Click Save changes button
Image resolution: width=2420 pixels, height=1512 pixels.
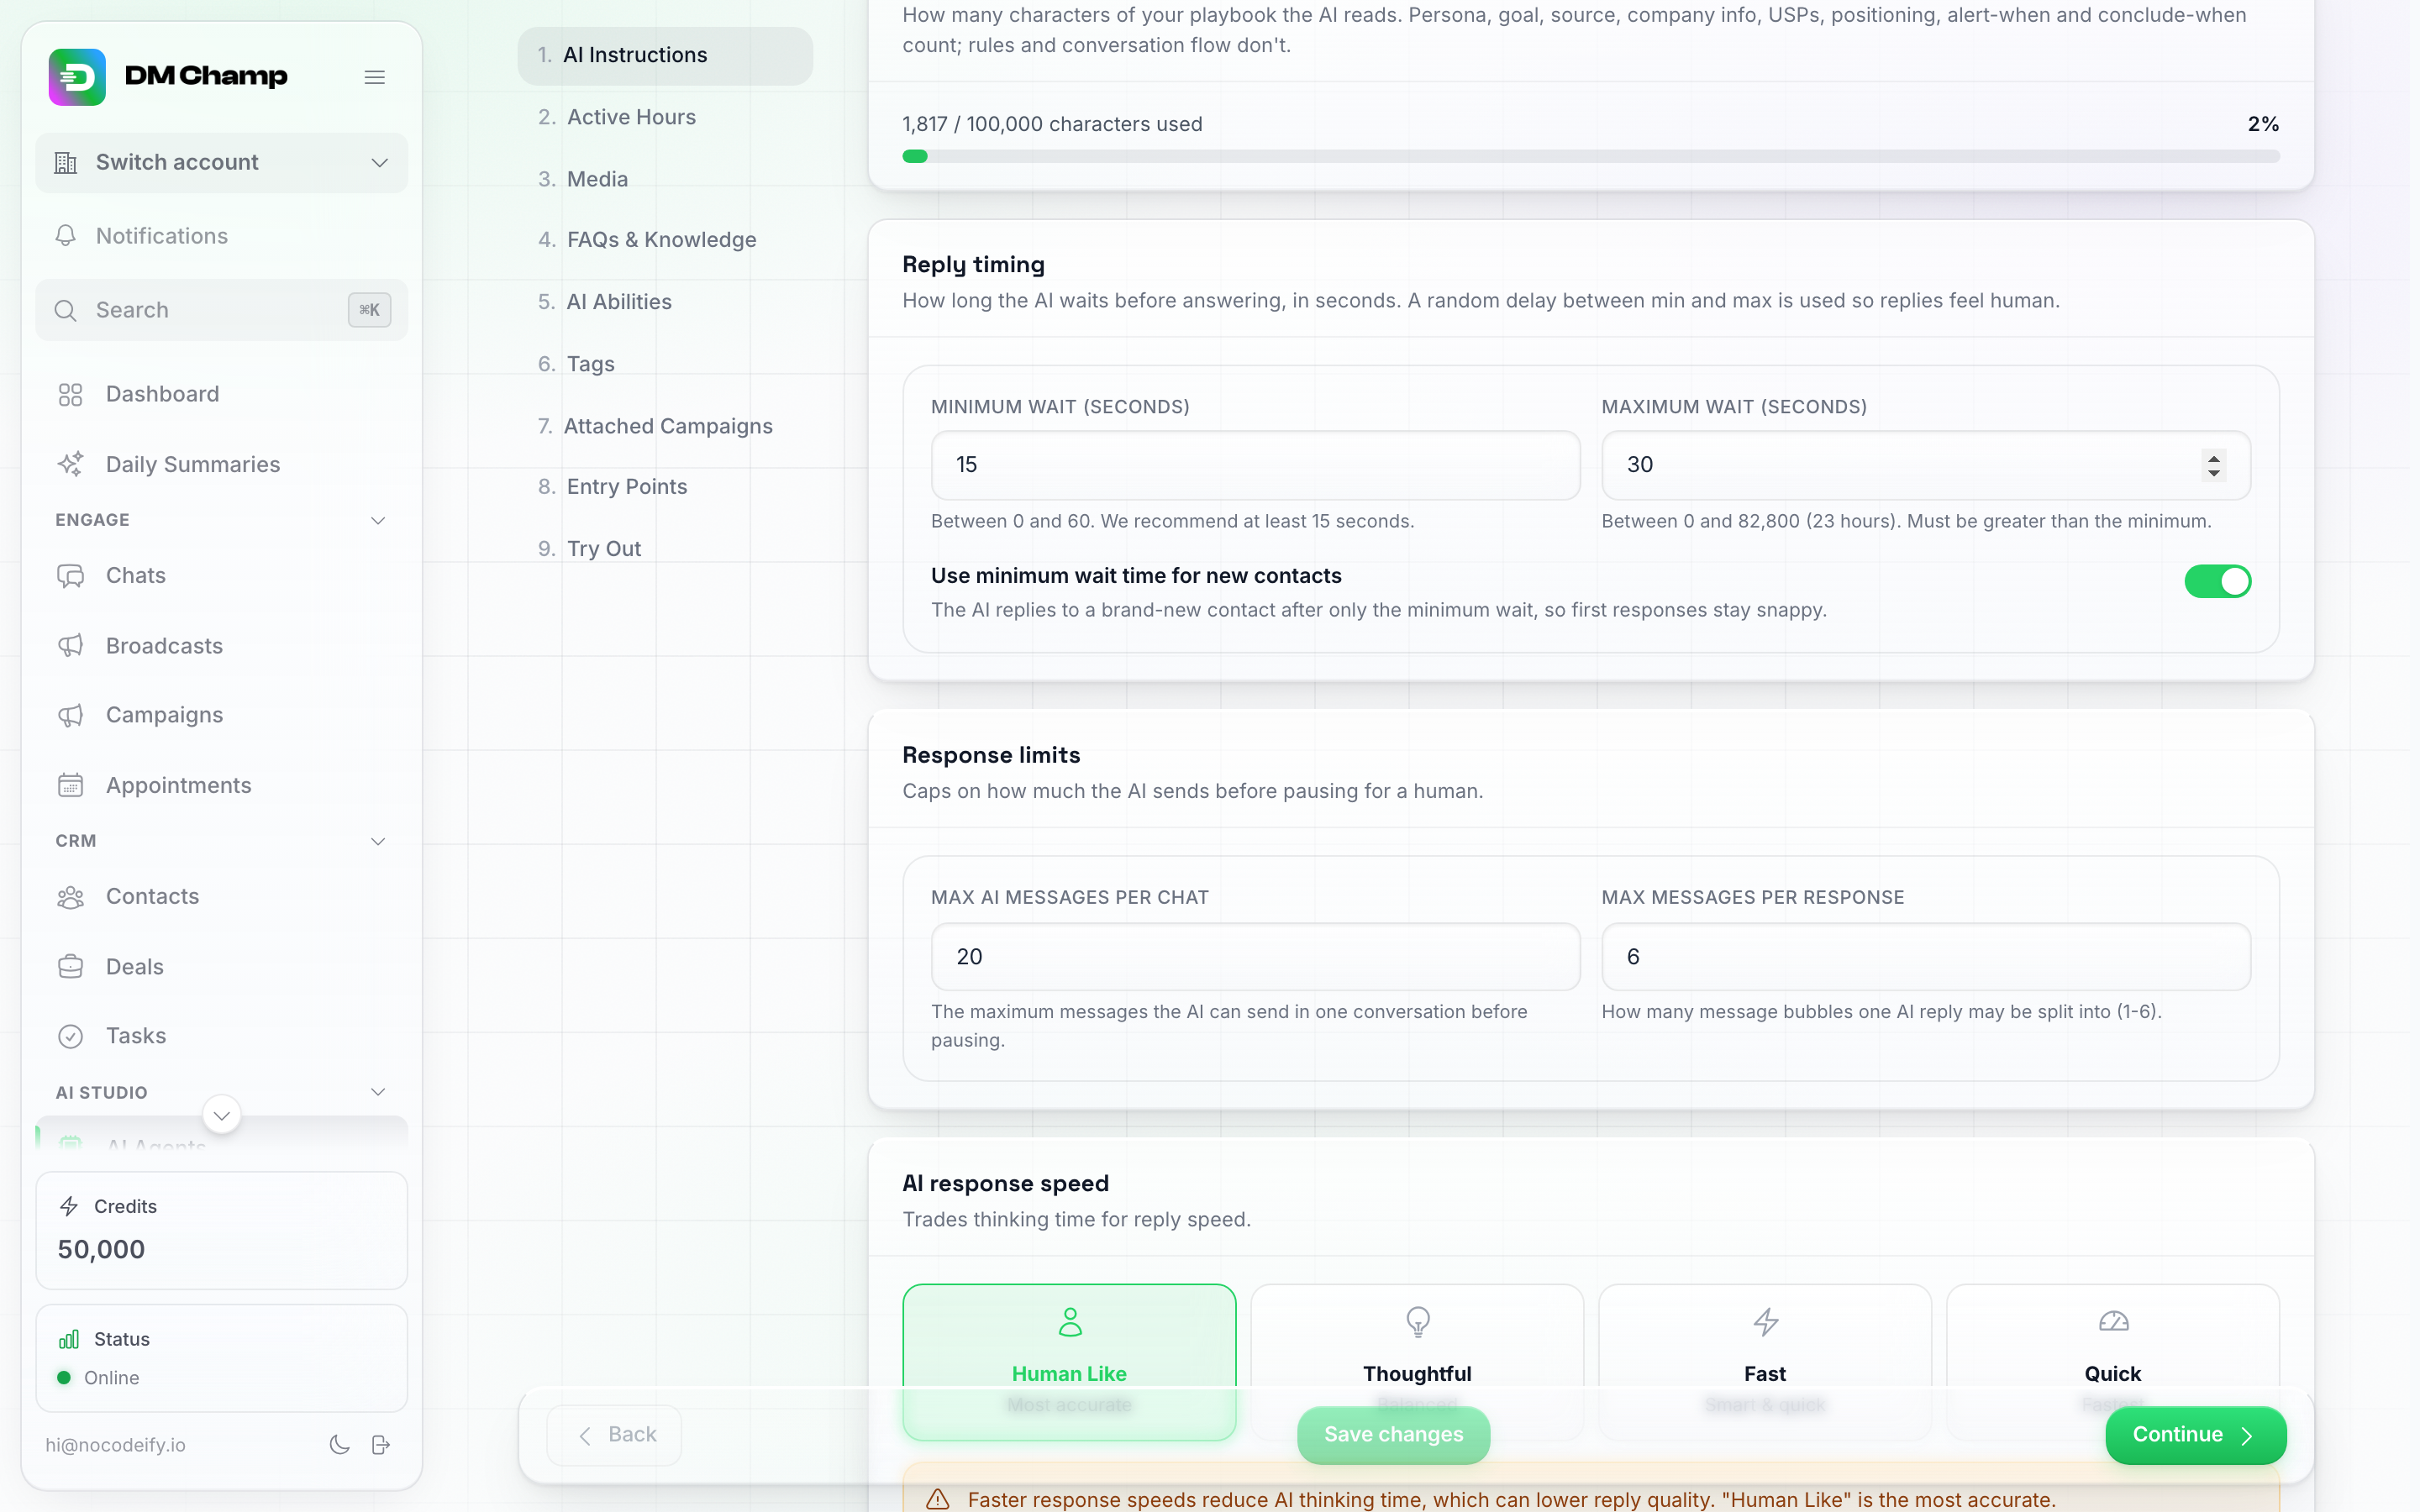[1393, 1435]
